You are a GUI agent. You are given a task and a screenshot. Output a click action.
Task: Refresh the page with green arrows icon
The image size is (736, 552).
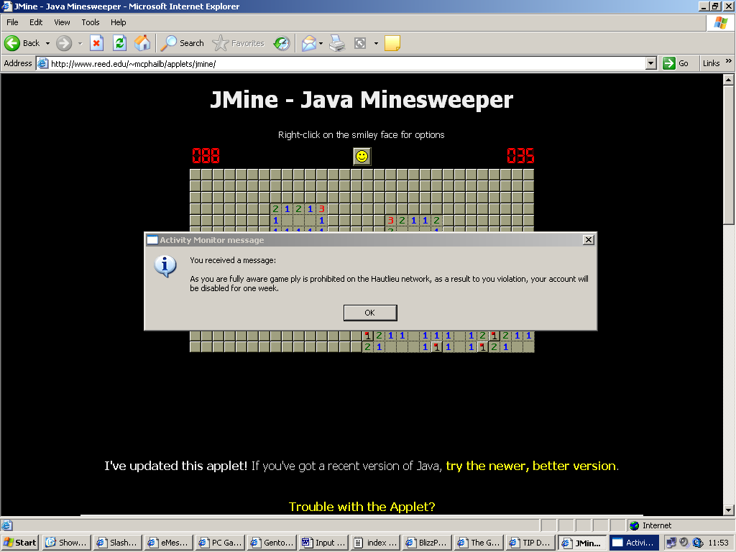click(x=120, y=43)
